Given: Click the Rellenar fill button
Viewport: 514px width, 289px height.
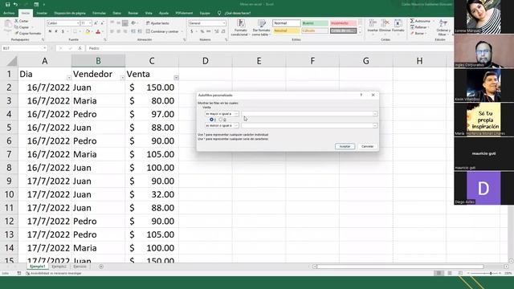Looking at the screenshot, I should (418, 27).
